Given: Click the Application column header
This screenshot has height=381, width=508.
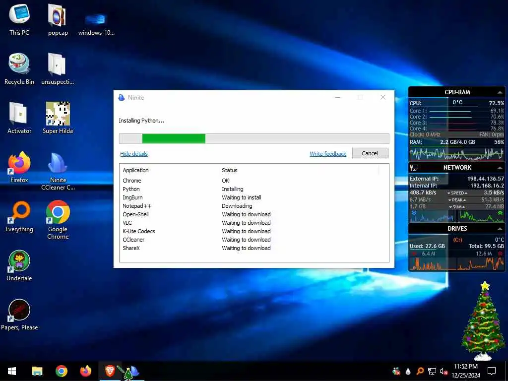Looking at the screenshot, I should point(170,170).
